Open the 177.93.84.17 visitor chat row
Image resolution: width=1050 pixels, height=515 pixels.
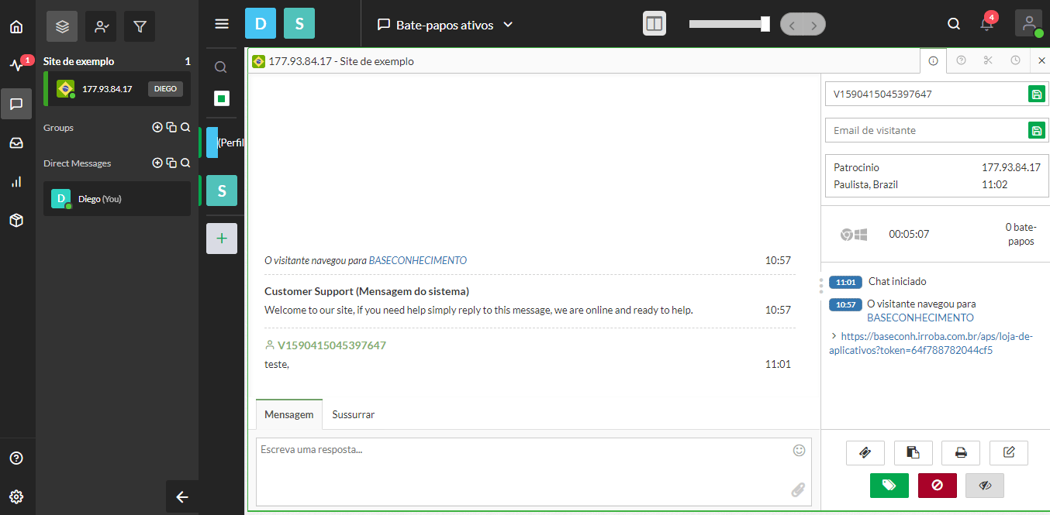click(117, 88)
